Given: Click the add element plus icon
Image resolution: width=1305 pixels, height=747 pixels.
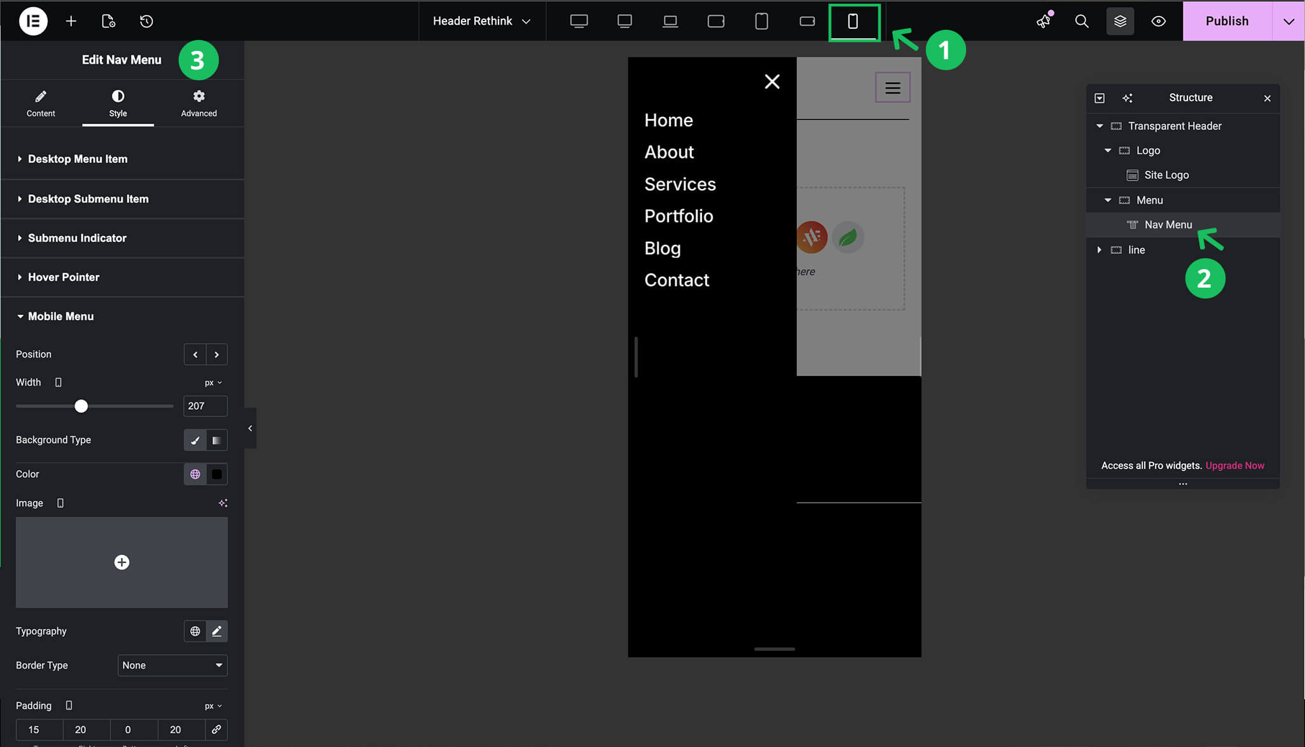Looking at the screenshot, I should point(71,21).
